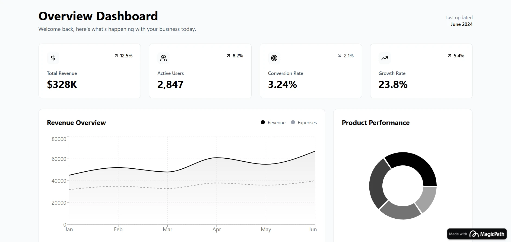Toggle the Expenses series in the chart legend

tap(304, 122)
